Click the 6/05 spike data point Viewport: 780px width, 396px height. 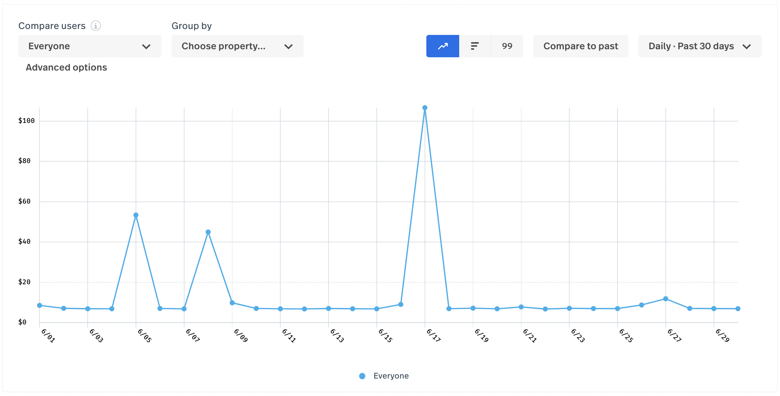(x=136, y=215)
